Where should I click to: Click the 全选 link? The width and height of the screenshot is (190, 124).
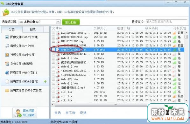pyautogui.click(x=58, y=113)
